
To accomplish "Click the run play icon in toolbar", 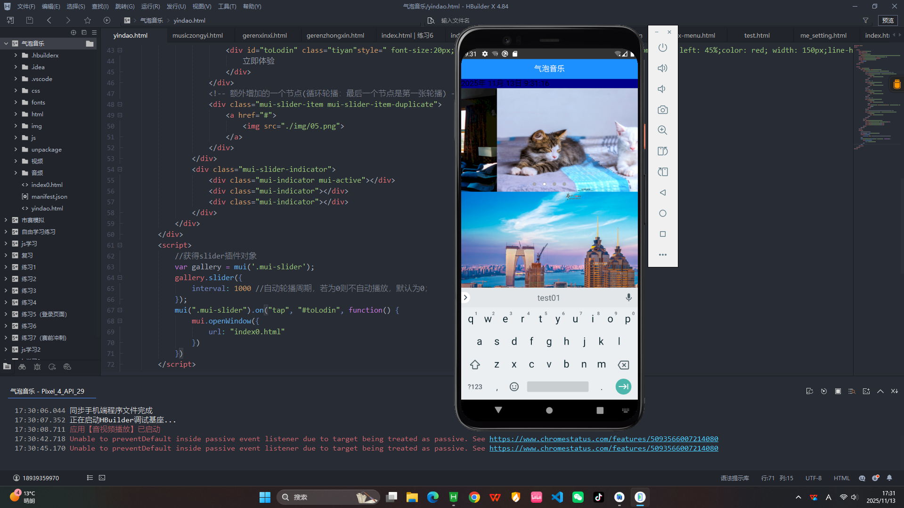I will click(x=107, y=20).
